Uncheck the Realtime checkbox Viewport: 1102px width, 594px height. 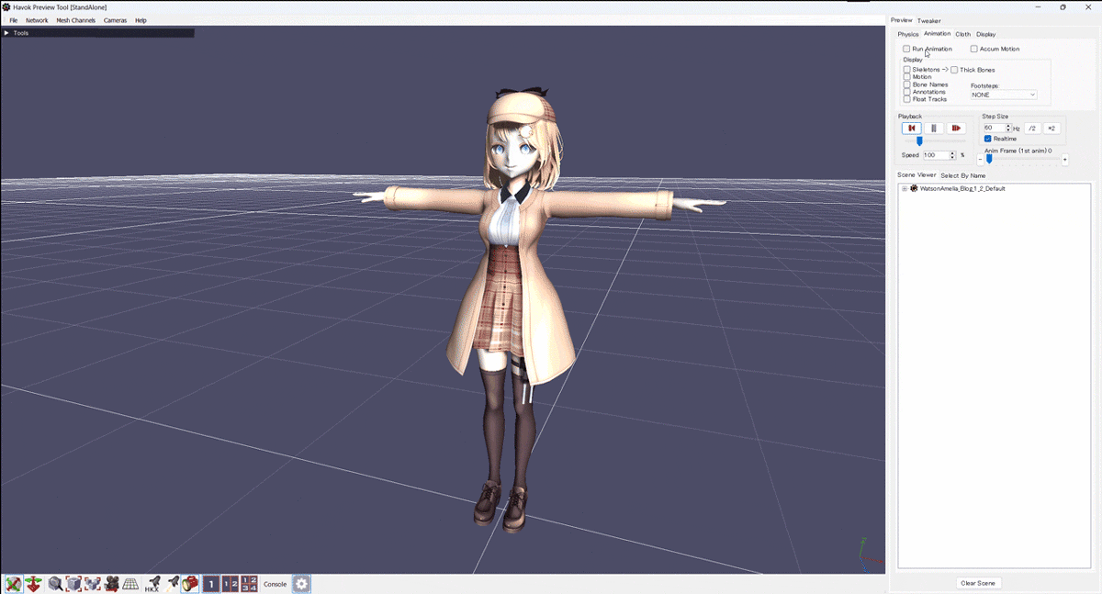(x=988, y=139)
